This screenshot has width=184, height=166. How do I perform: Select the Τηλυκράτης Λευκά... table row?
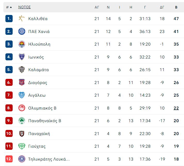tap(94, 159)
